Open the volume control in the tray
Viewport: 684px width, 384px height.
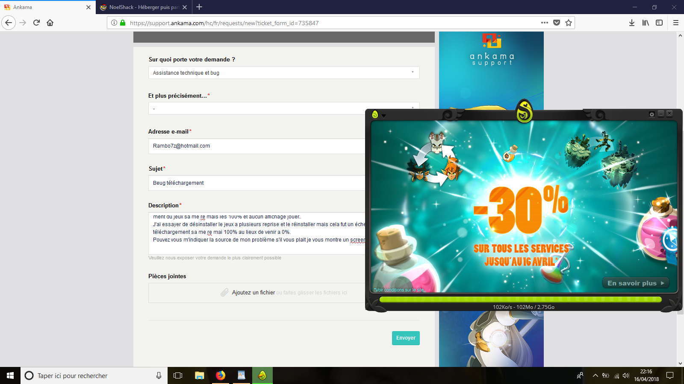(x=626, y=375)
